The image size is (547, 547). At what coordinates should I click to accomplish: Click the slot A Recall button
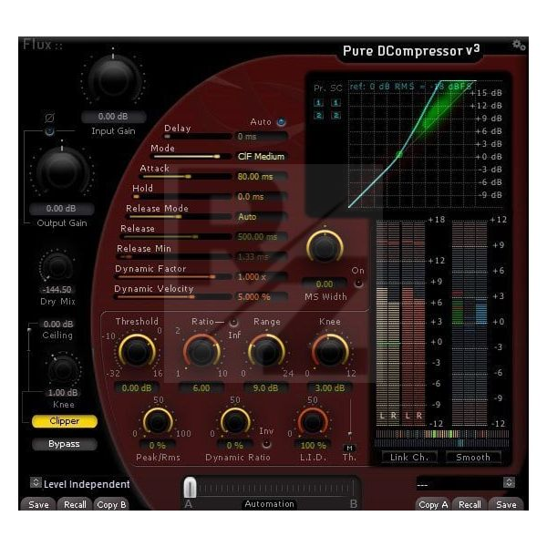coord(75,504)
